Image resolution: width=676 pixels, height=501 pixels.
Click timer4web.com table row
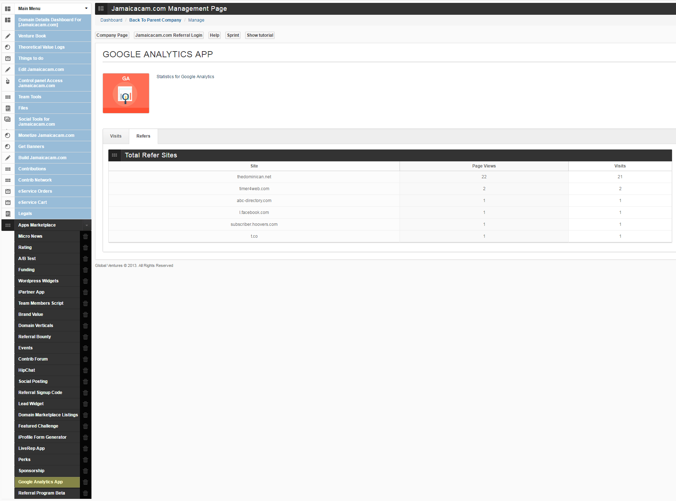tap(390, 189)
